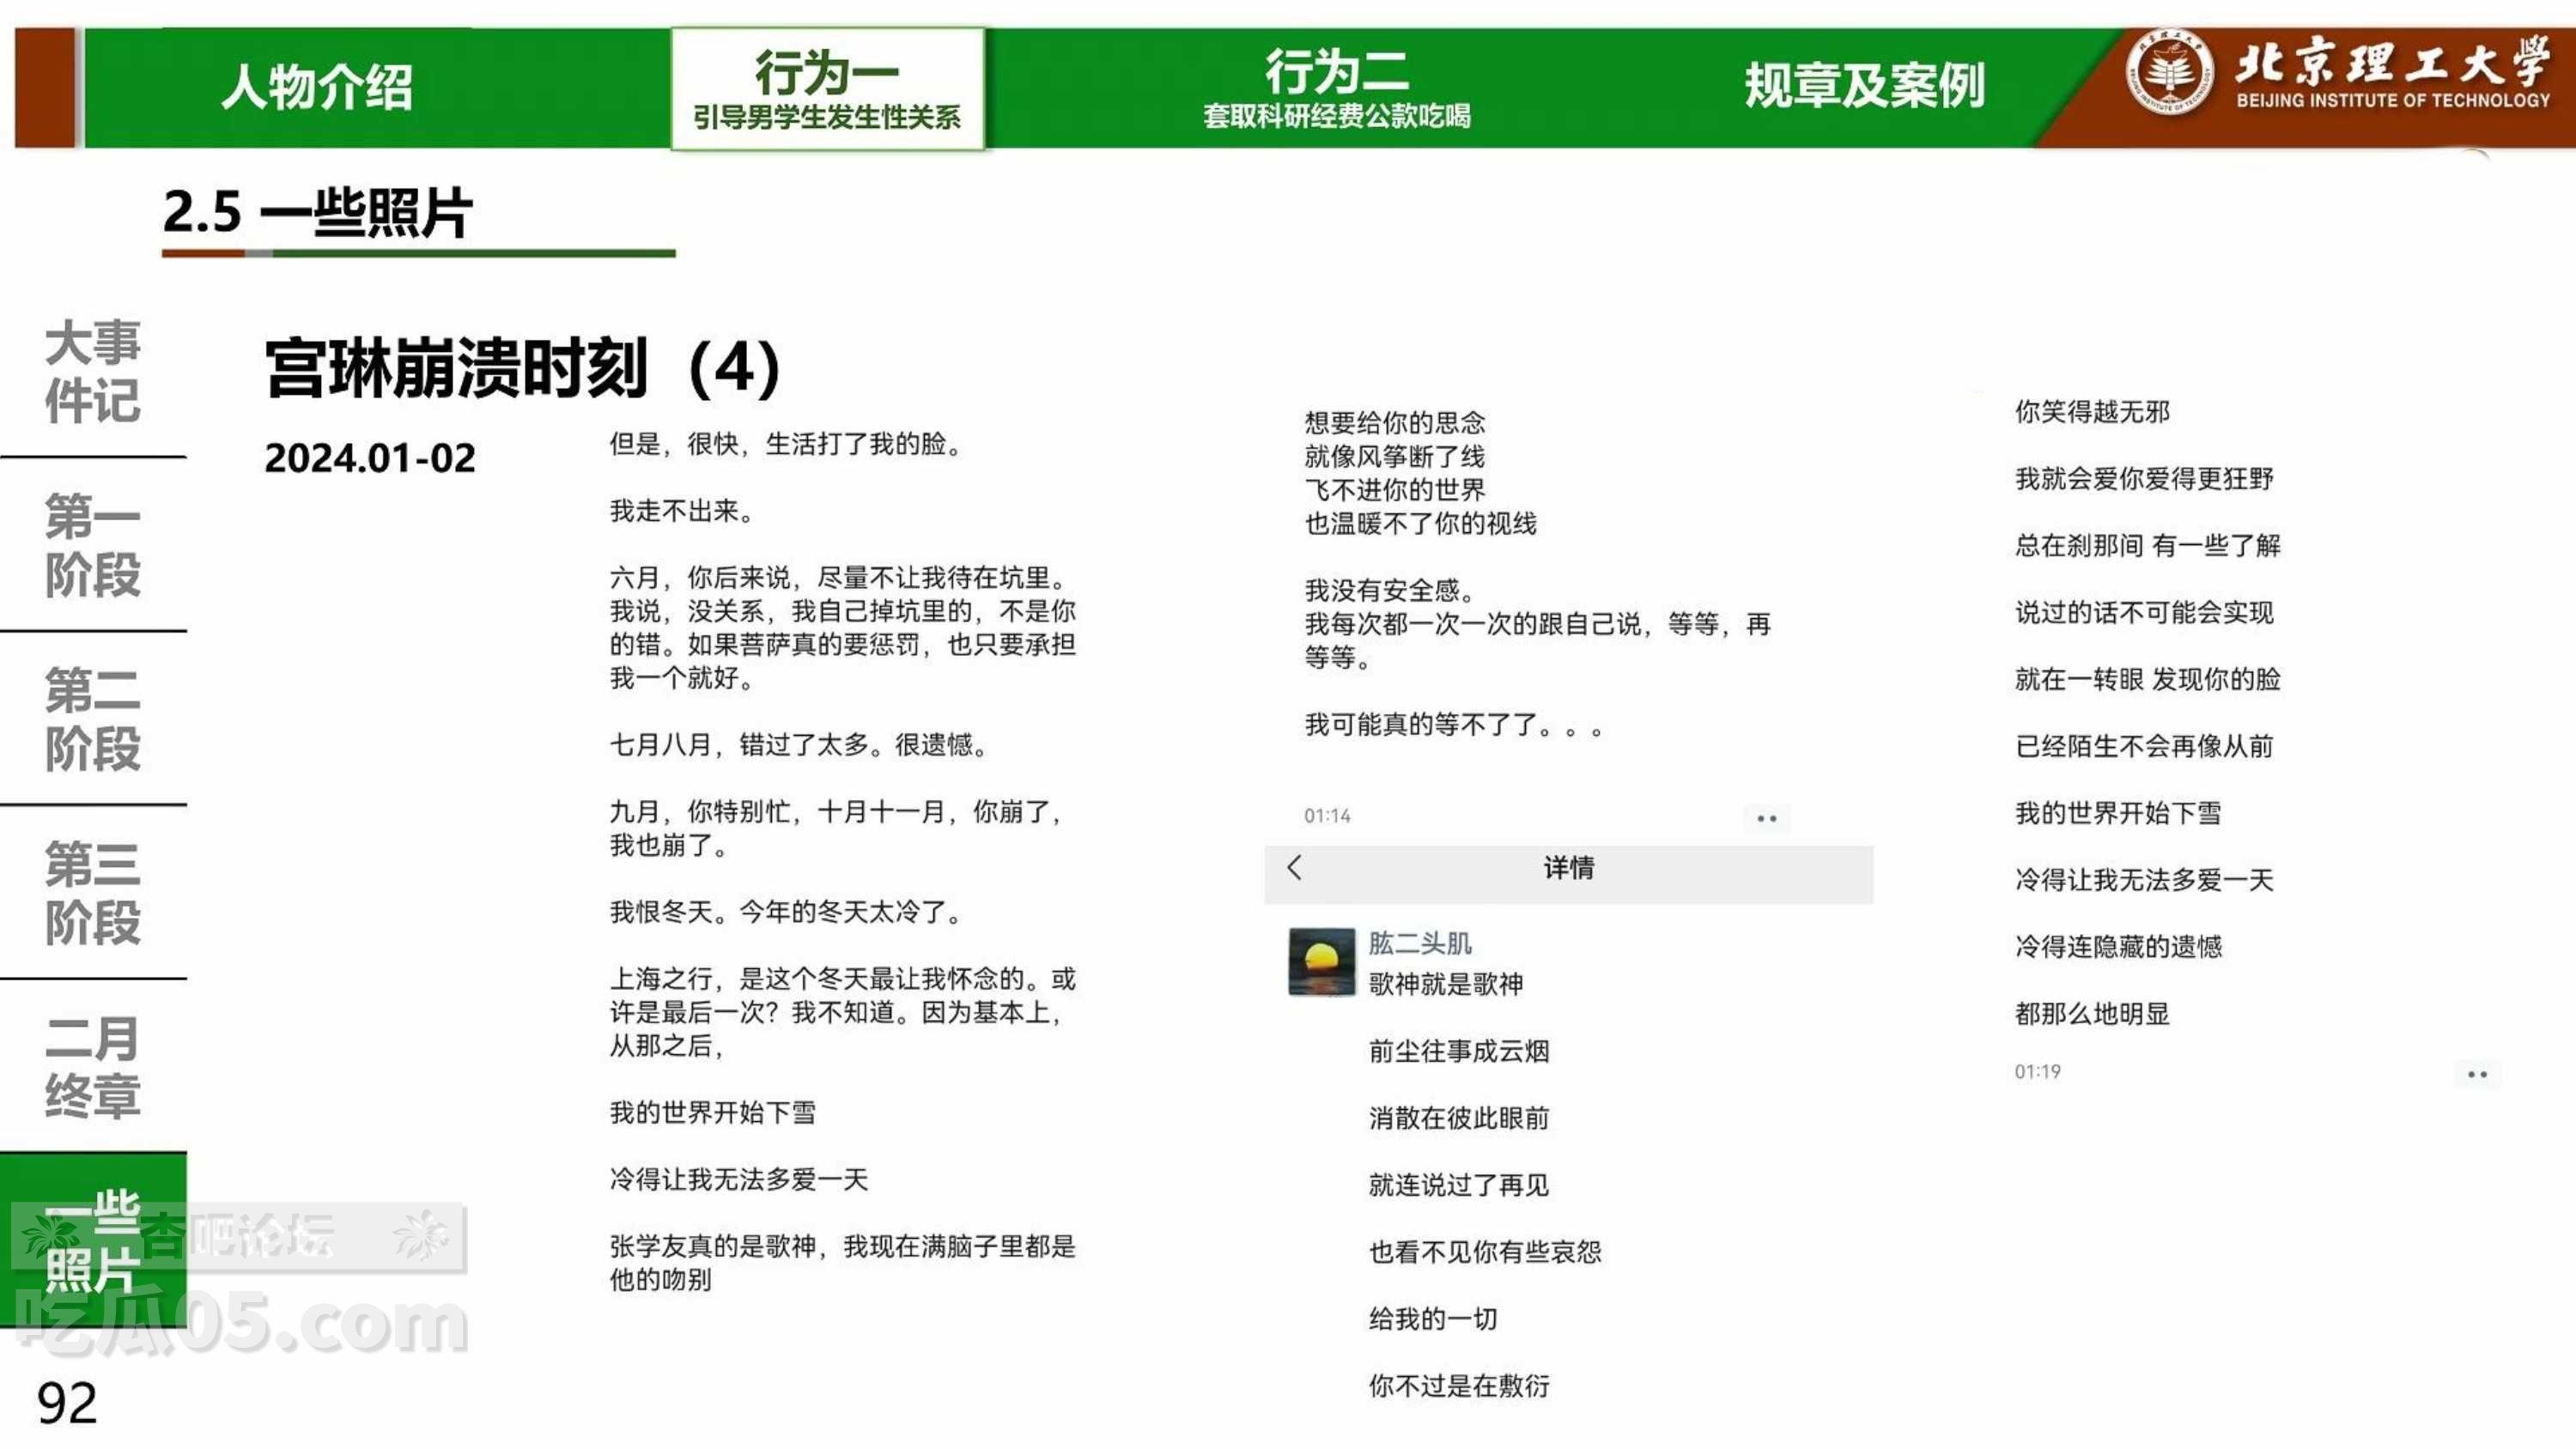Click the 详情 header title
The image size is (2576, 1449).
(1568, 868)
